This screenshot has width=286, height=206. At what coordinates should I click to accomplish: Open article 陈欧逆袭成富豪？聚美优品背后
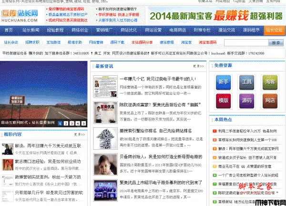[x=160, y=105]
